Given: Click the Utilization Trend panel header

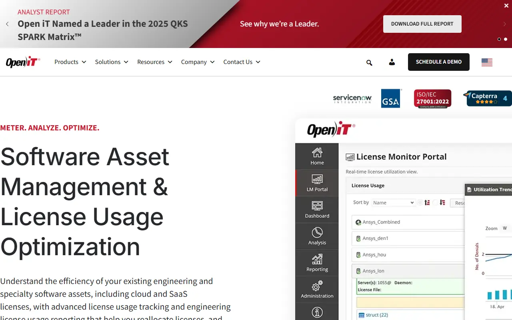Looking at the screenshot, I should pyautogui.click(x=488, y=190).
